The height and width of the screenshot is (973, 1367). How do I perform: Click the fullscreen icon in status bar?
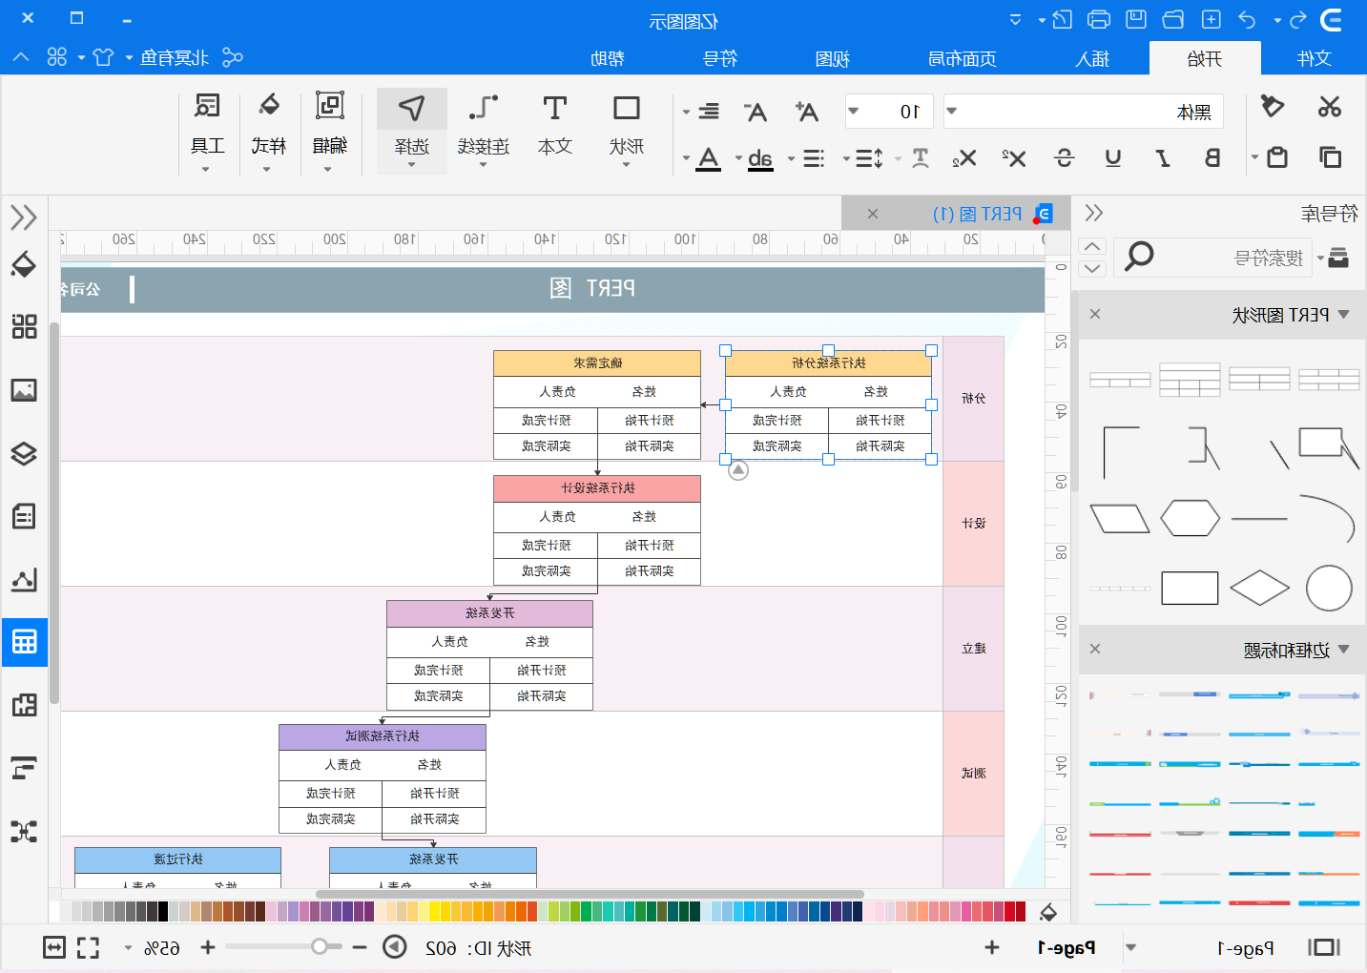[88, 947]
